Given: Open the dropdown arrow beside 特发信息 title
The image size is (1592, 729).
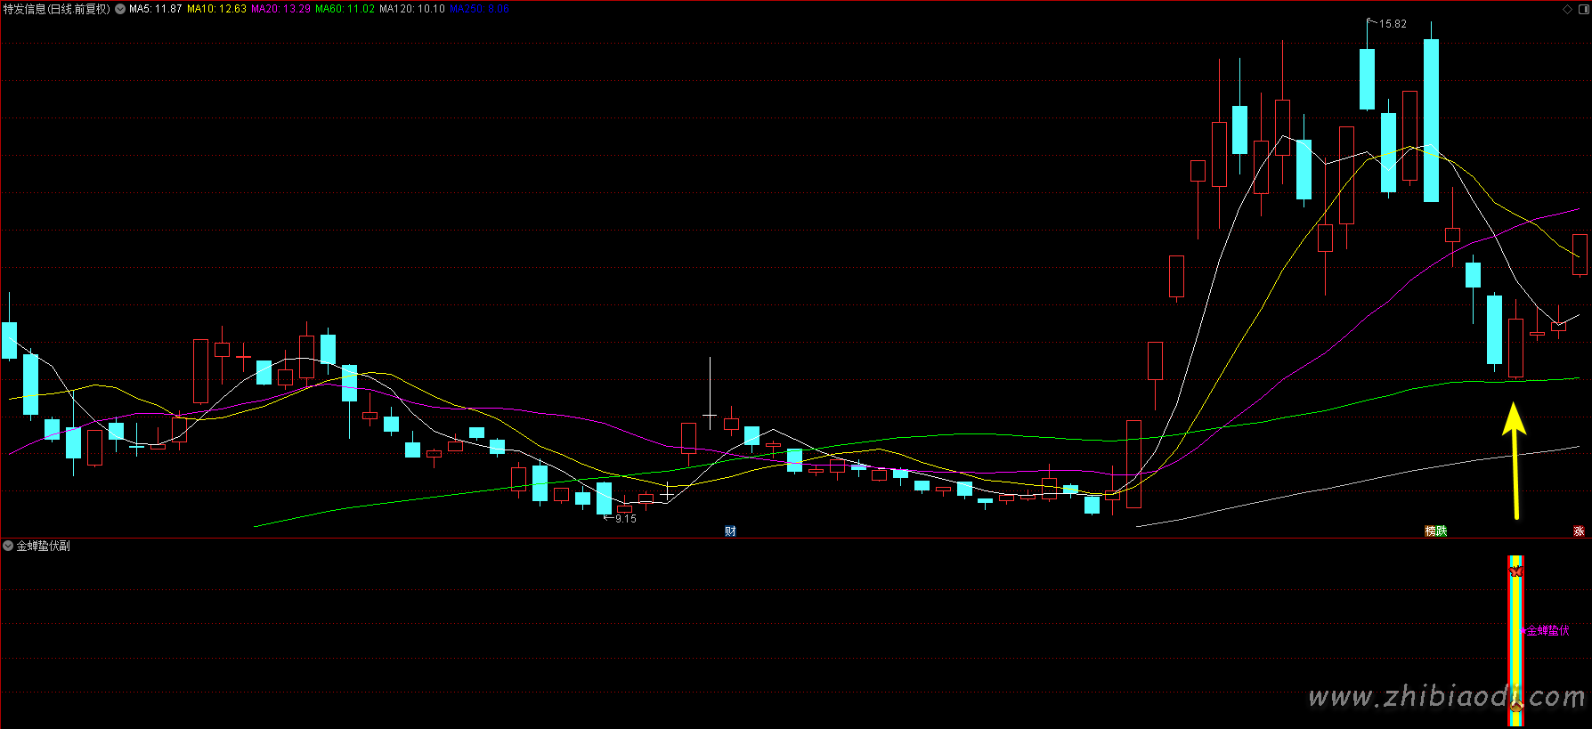Looking at the screenshot, I should [120, 9].
